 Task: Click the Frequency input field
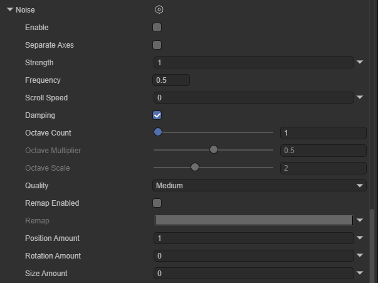171,80
